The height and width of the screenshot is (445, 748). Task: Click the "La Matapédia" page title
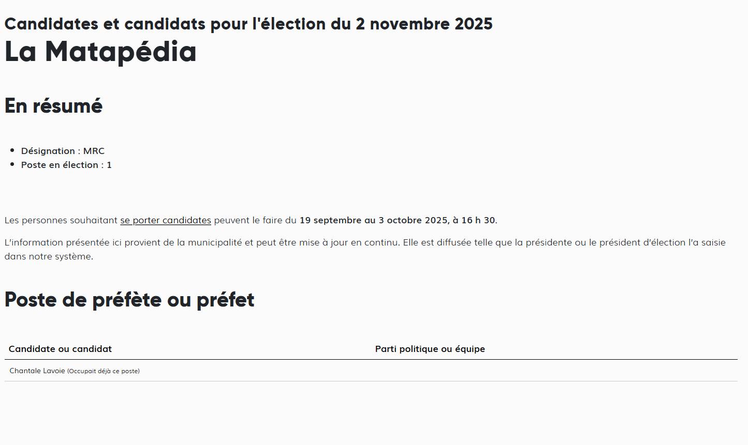click(x=100, y=52)
